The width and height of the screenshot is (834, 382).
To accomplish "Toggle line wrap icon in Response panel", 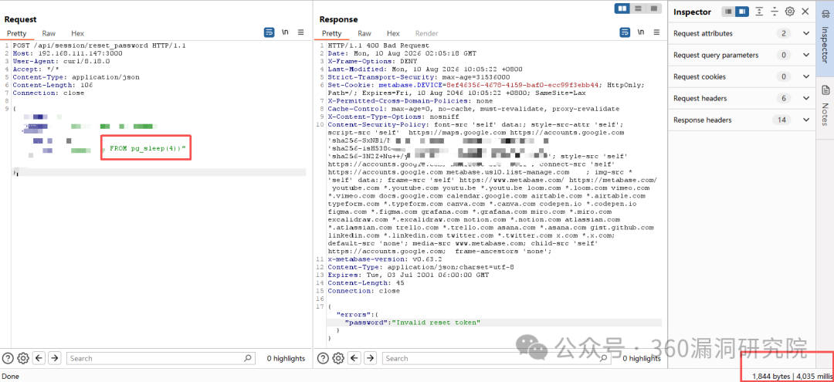I will (x=625, y=32).
